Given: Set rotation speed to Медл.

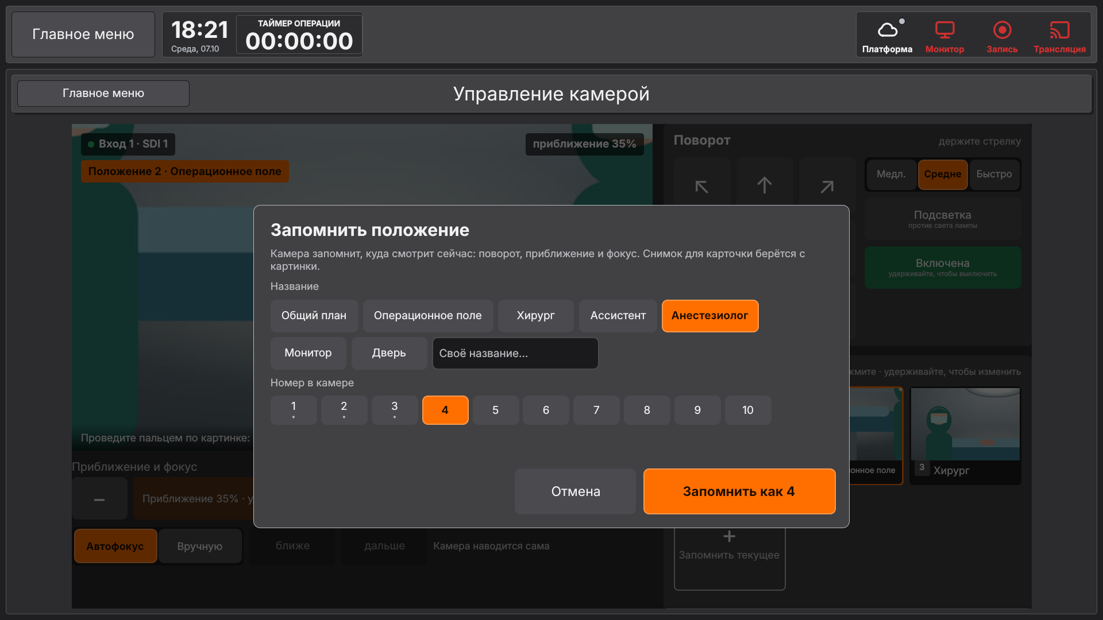Looking at the screenshot, I should pos(891,174).
